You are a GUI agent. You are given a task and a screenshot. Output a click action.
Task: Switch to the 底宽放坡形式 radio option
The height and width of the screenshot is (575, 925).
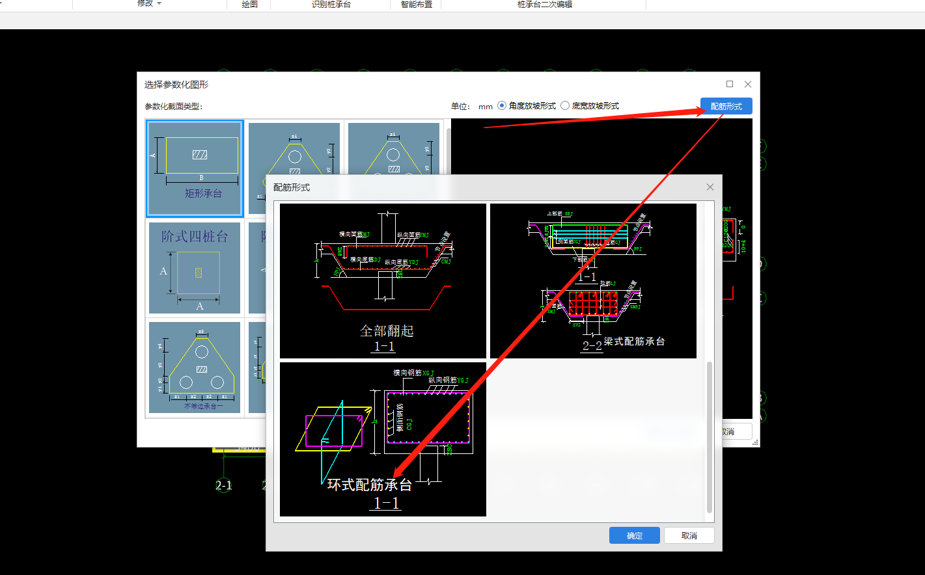[x=565, y=105]
